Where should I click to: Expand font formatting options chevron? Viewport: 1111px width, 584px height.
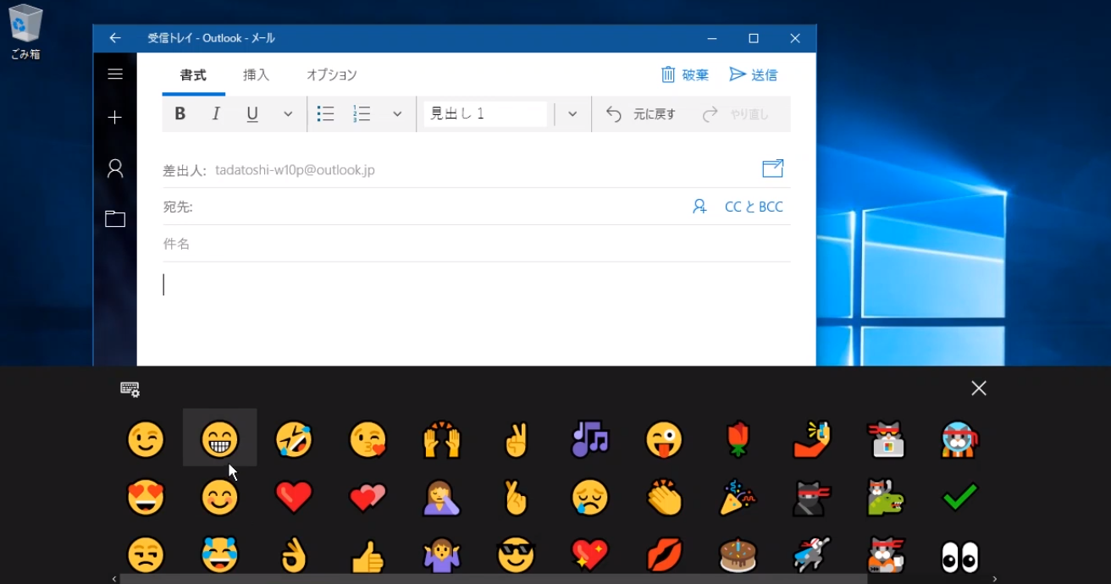coord(288,114)
